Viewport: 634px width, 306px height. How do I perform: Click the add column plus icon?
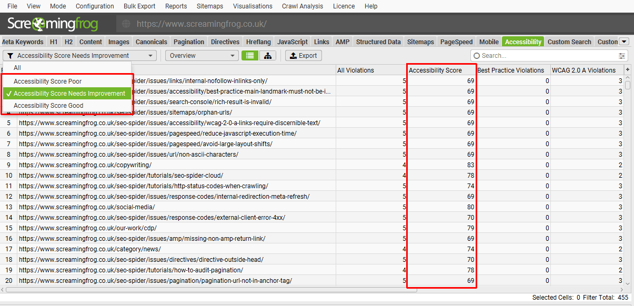(628, 70)
